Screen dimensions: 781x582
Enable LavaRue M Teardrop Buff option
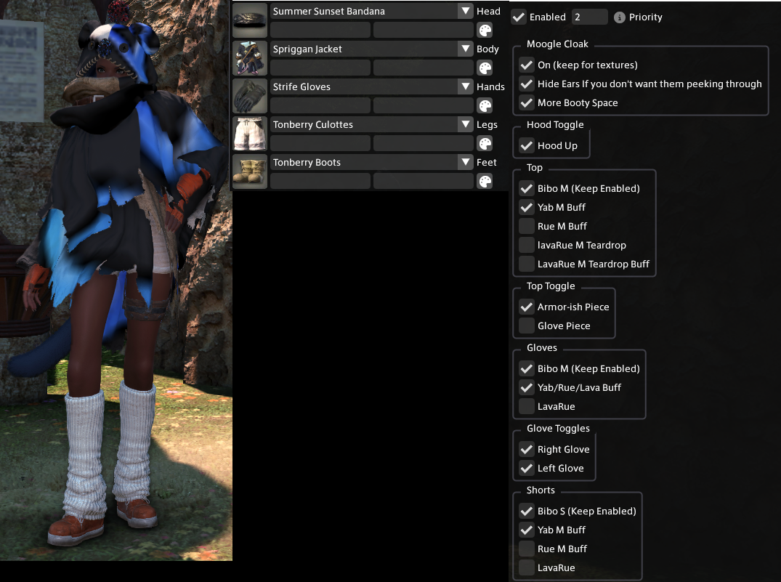coord(527,264)
